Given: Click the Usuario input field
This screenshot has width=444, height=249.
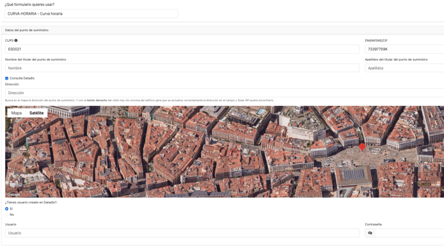Looking at the screenshot, I should pos(182,233).
